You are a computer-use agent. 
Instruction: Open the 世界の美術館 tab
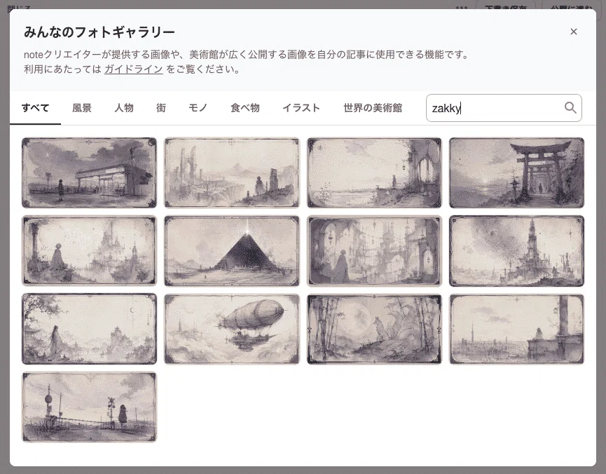pos(373,108)
